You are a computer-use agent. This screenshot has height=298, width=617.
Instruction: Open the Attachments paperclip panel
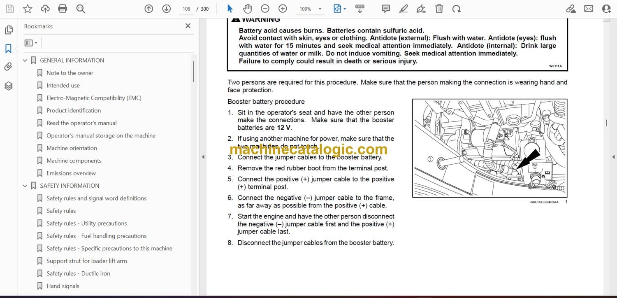click(x=8, y=67)
